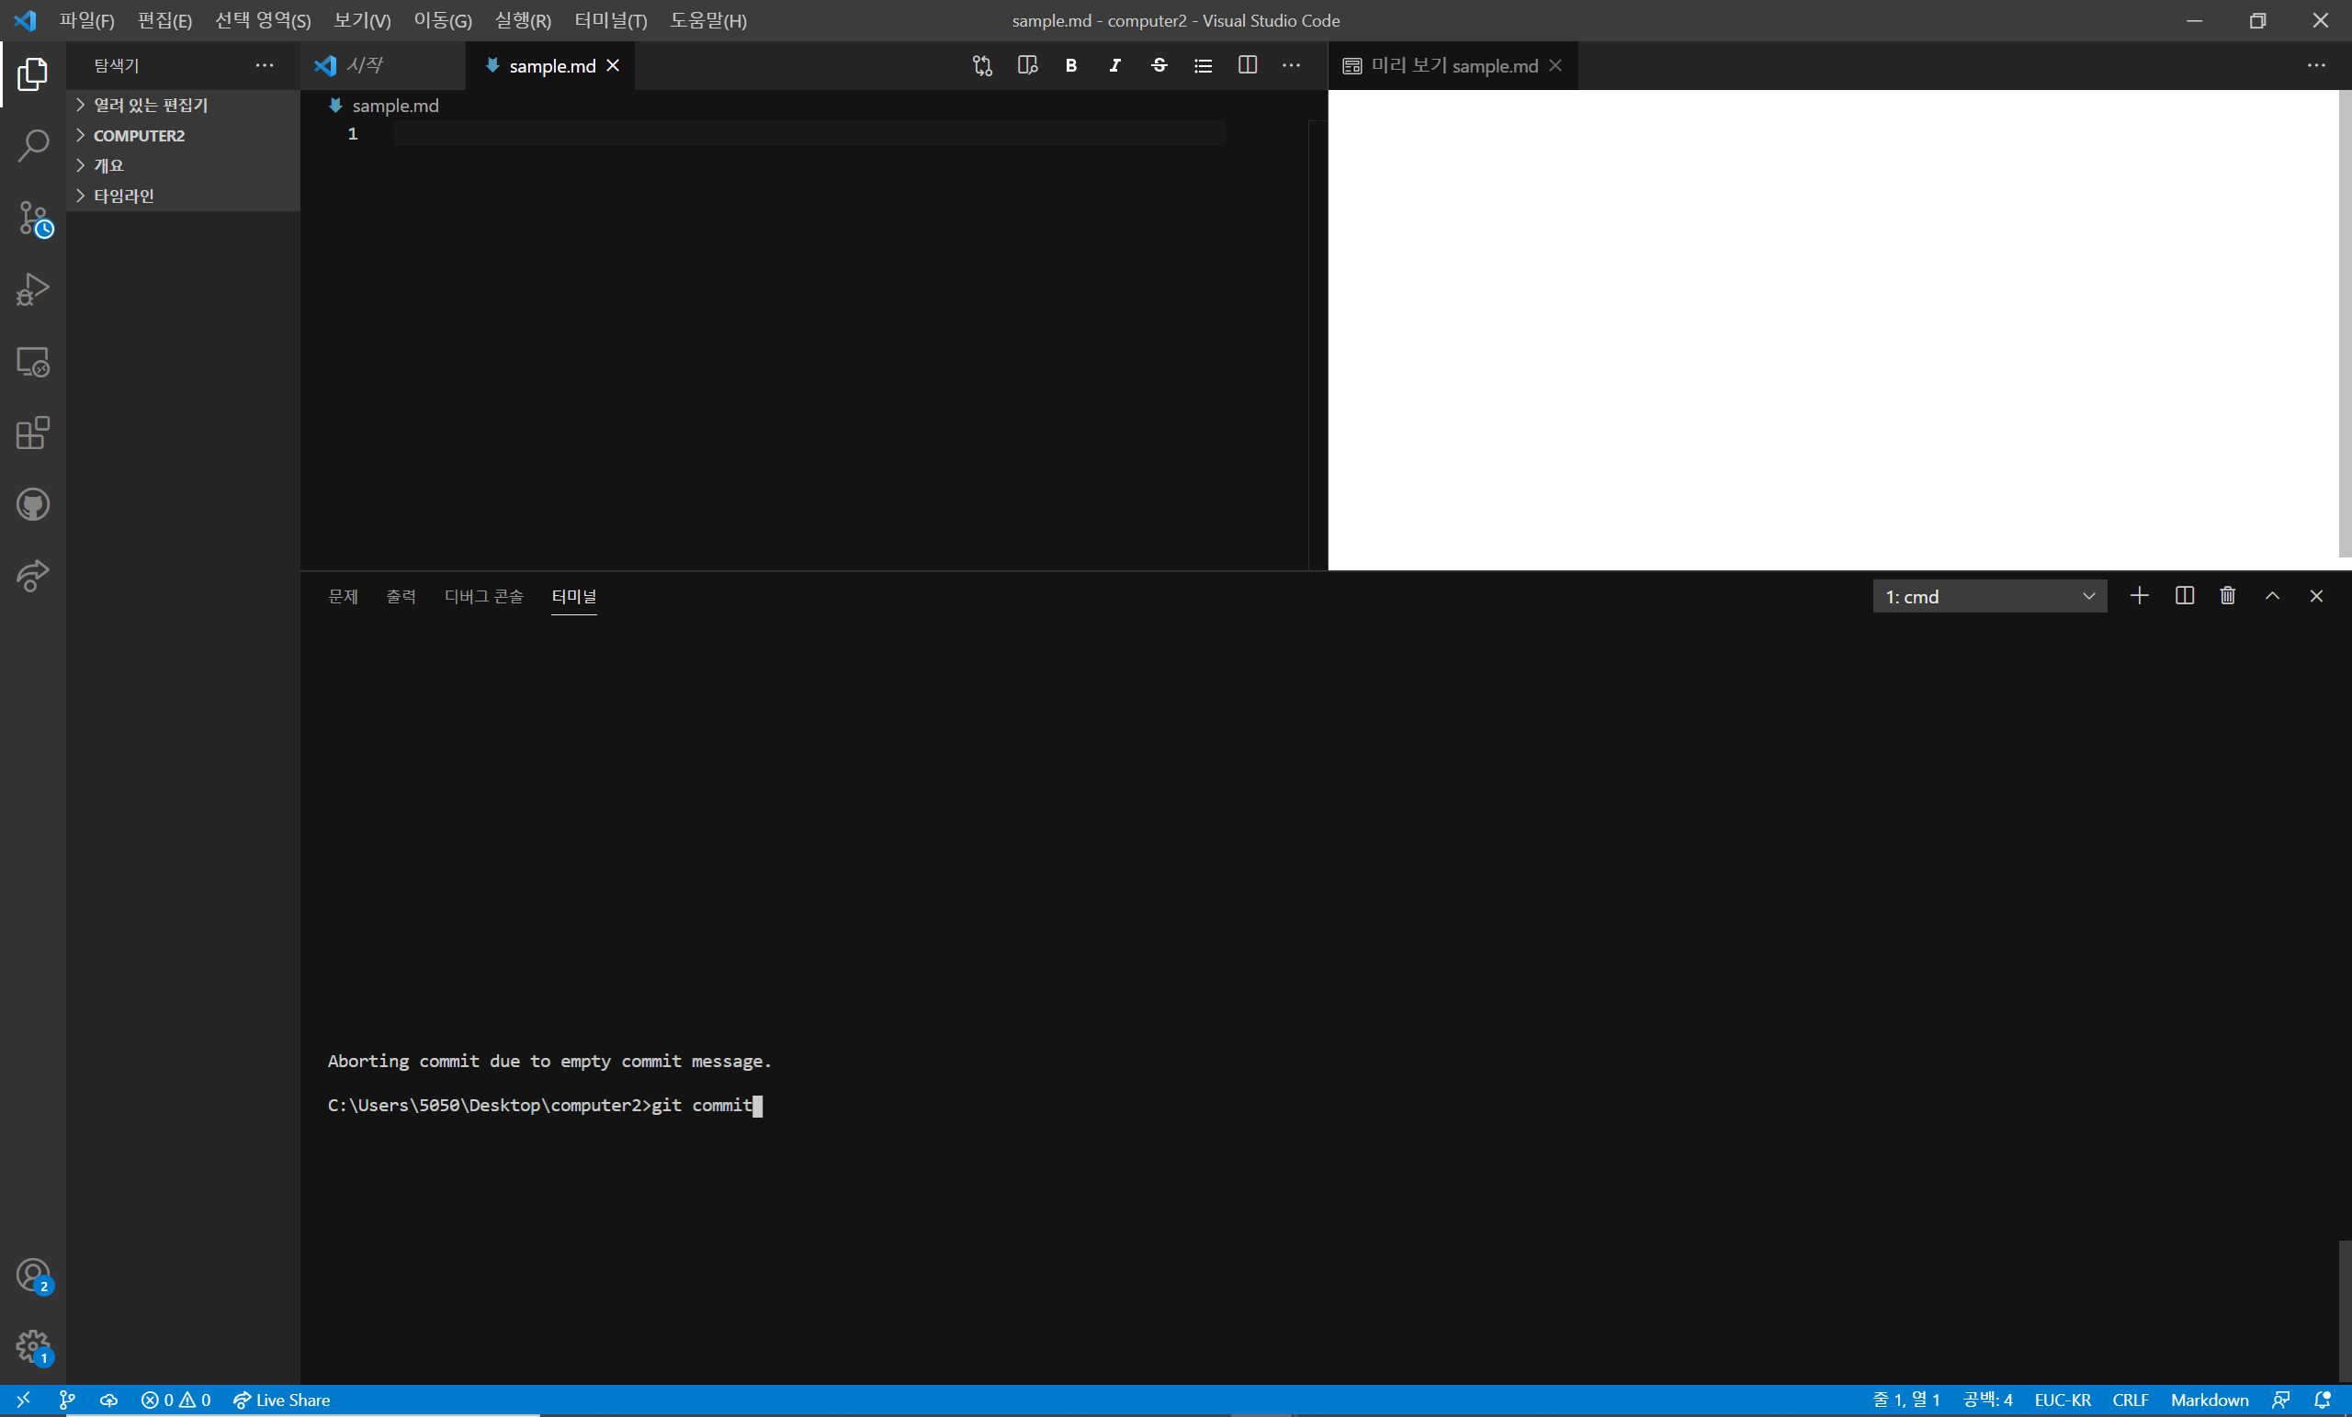Open the '파일(F)' menu

(87, 20)
